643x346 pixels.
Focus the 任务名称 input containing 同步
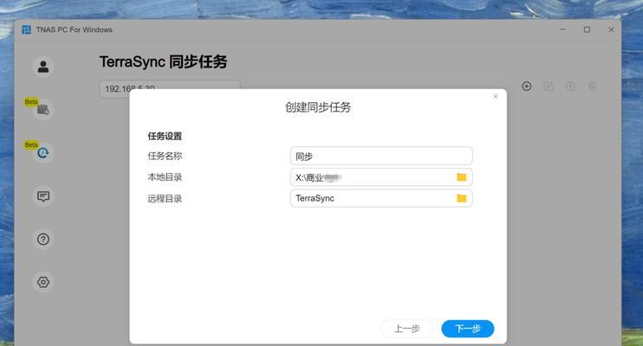click(381, 156)
